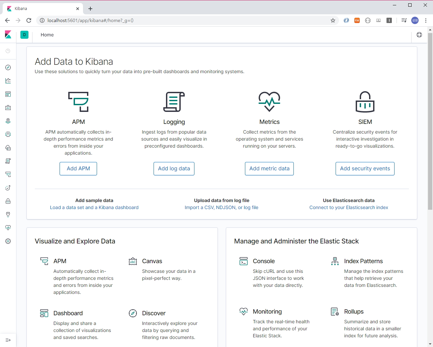433x347 pixels.
Task: Click the address bar URL field
Action: point(187,20)
